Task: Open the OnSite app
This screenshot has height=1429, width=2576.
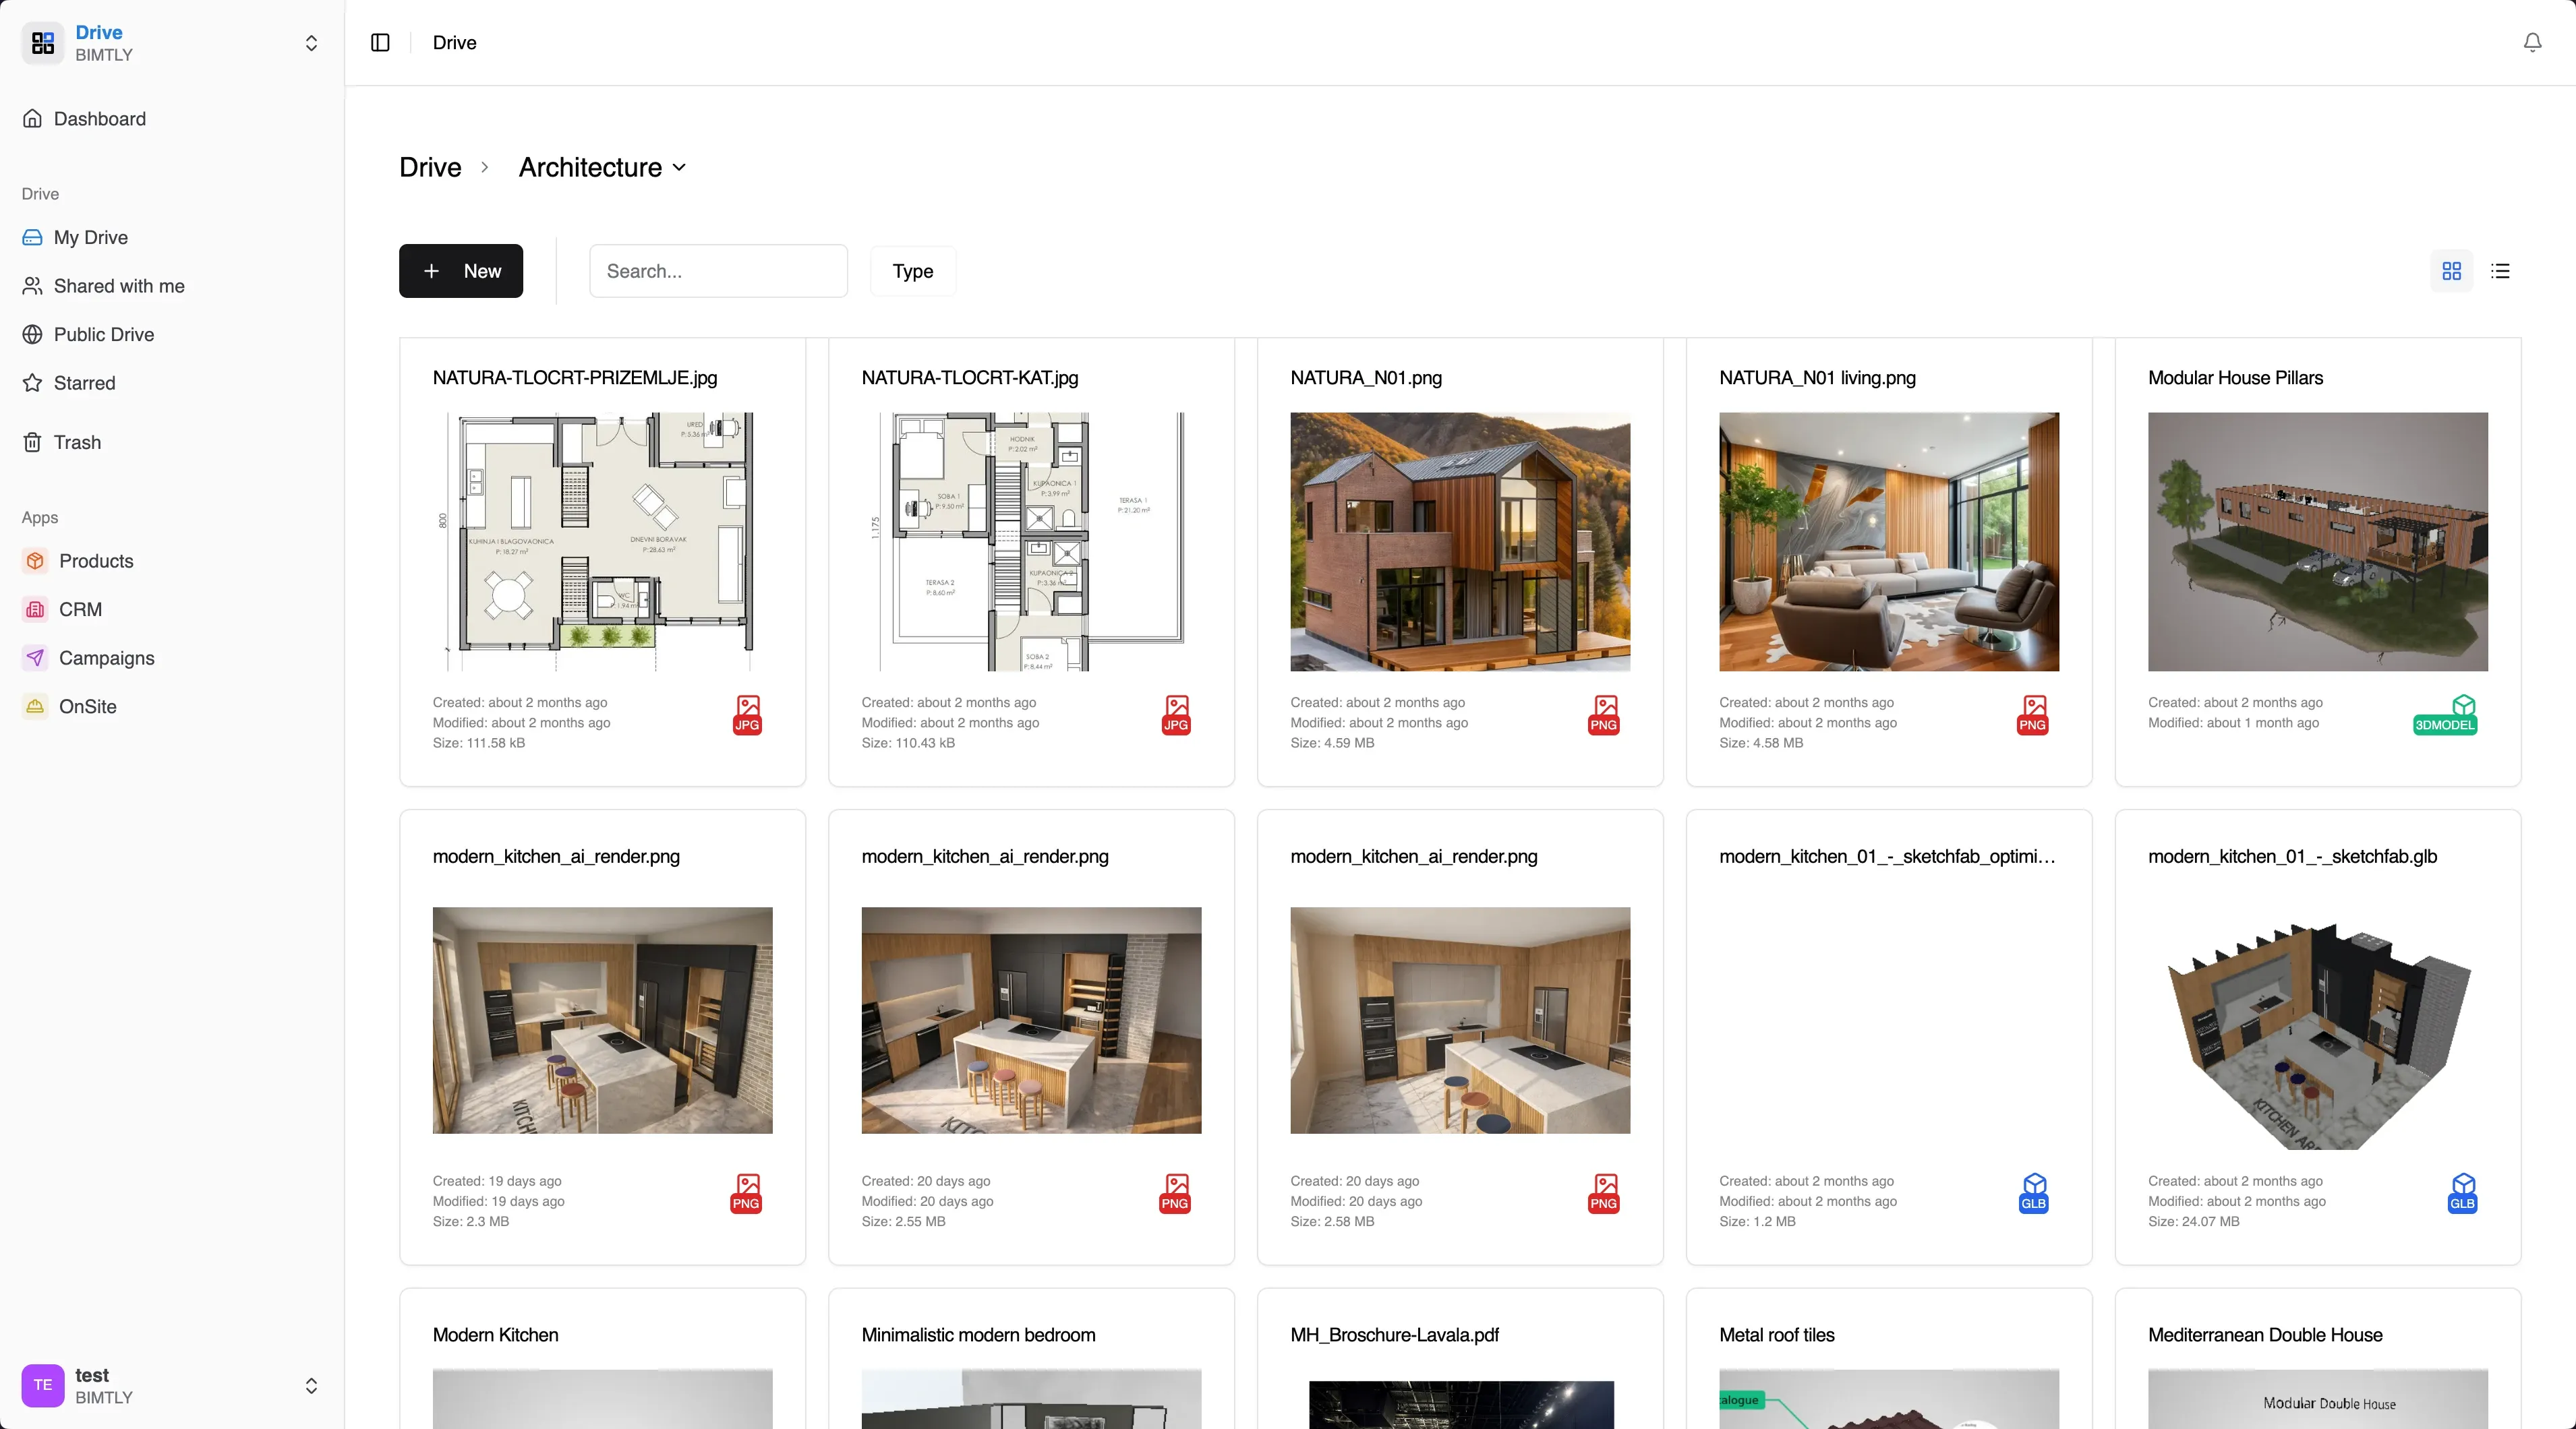Action: tap(88, 706)
